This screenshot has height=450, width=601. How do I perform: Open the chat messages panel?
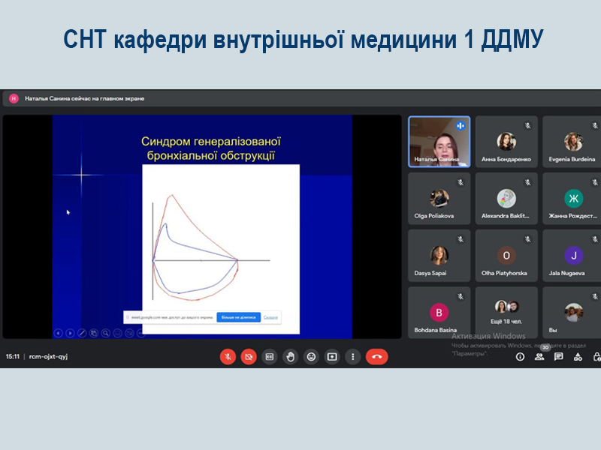click(559, 357)
